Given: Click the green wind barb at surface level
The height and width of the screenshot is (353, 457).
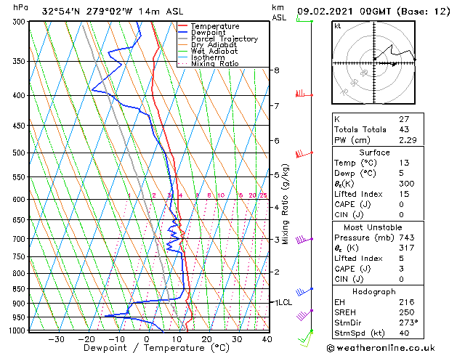Looking at the screenshot, I should coord(306,338).
